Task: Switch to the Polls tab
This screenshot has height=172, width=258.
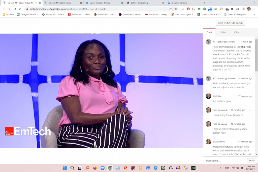Action: [x=223, y=32]
